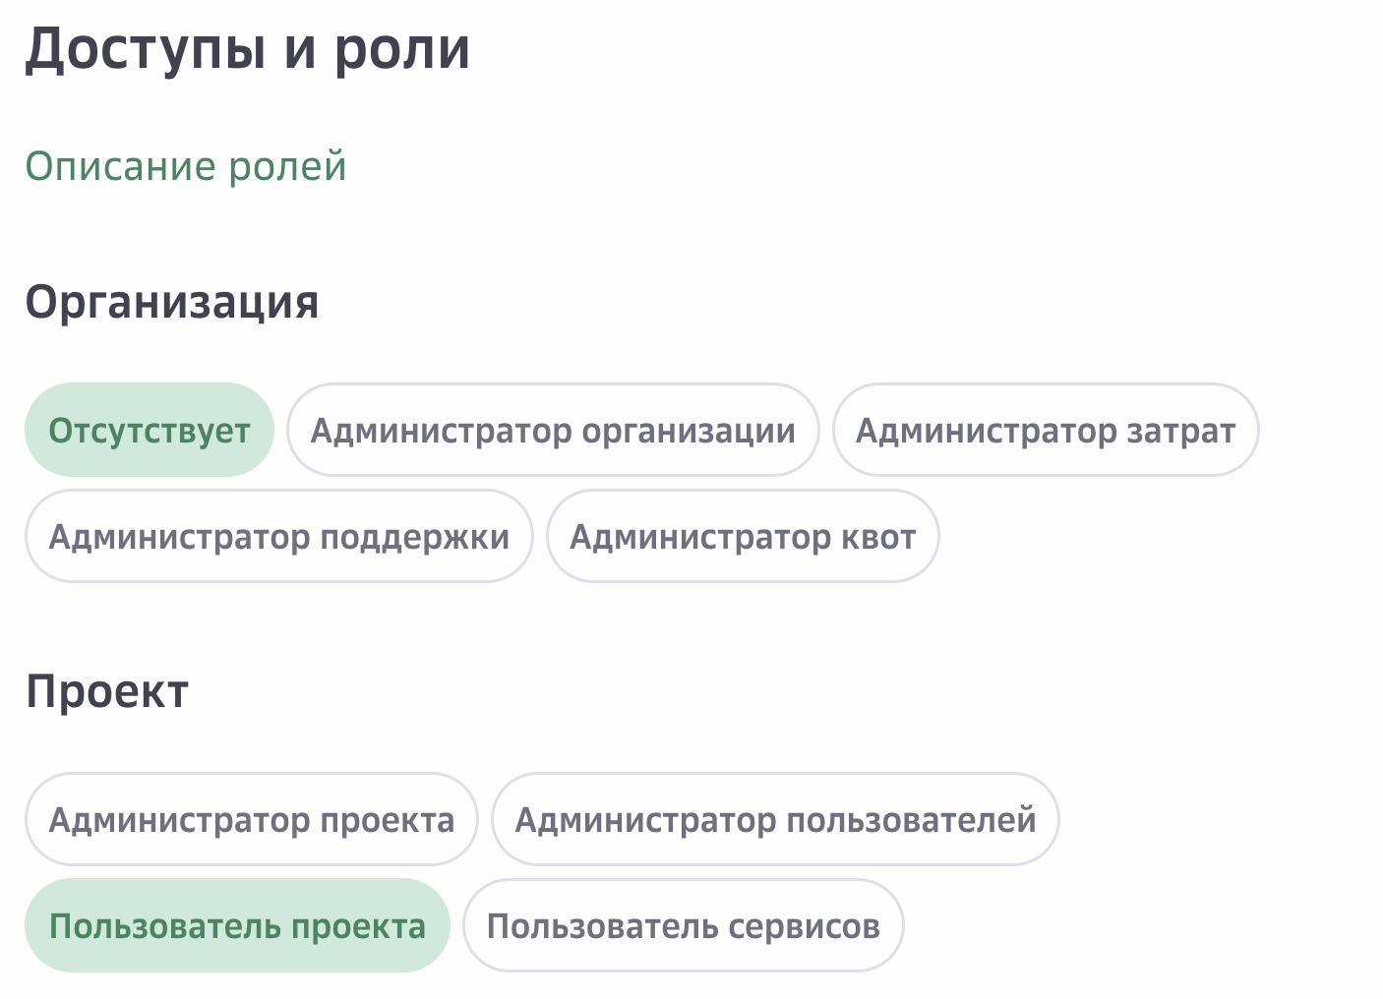Disable the Пользователь проекта role
1383x999 pixels.
click(238, 924)
